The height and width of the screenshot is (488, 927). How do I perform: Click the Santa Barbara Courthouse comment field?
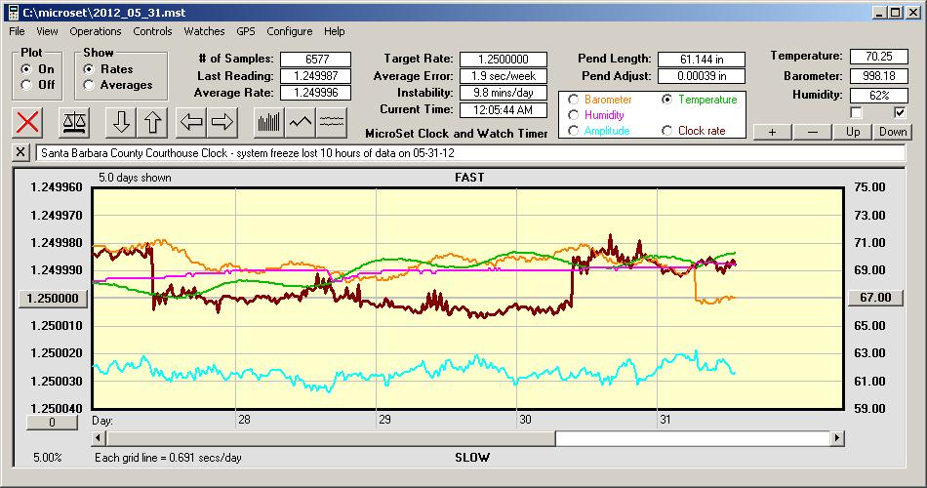[470, 152]
